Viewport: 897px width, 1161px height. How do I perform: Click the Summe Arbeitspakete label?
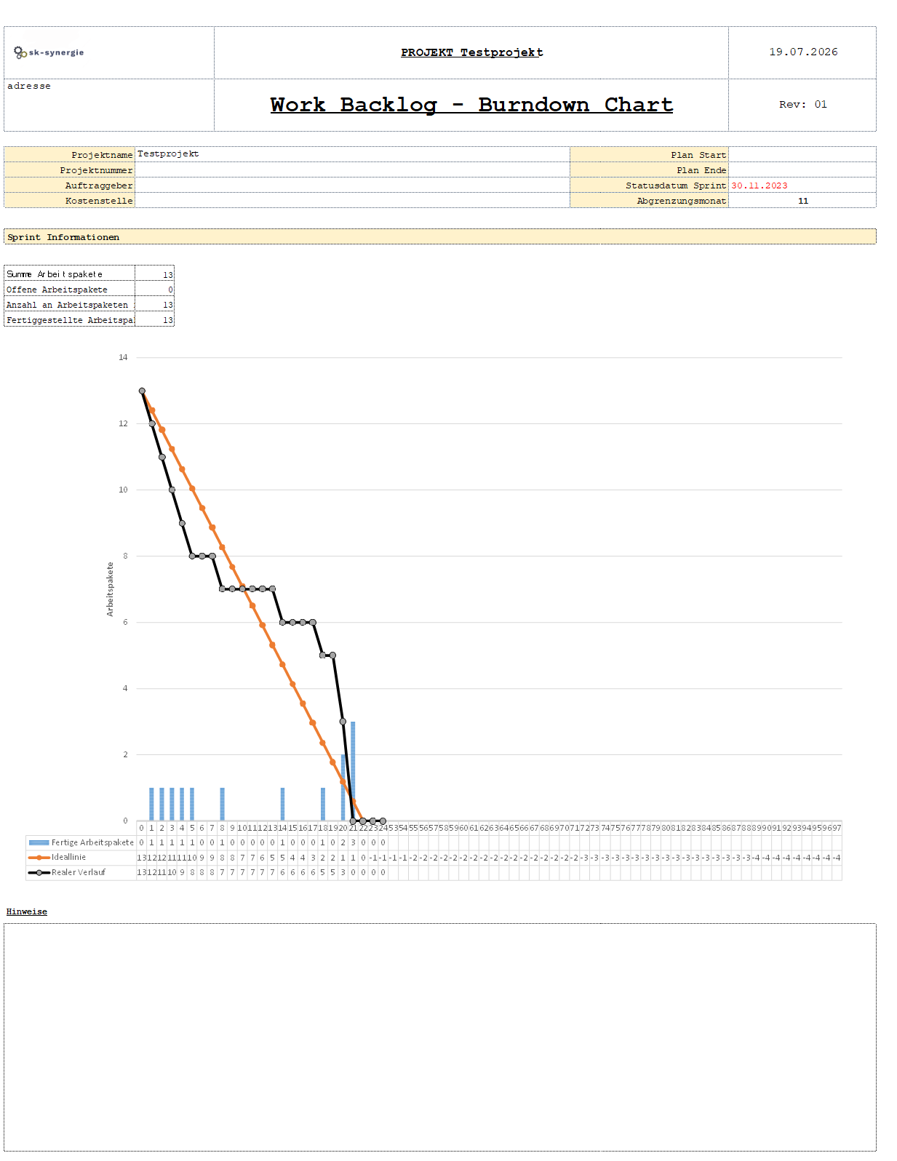click(55, 274)
